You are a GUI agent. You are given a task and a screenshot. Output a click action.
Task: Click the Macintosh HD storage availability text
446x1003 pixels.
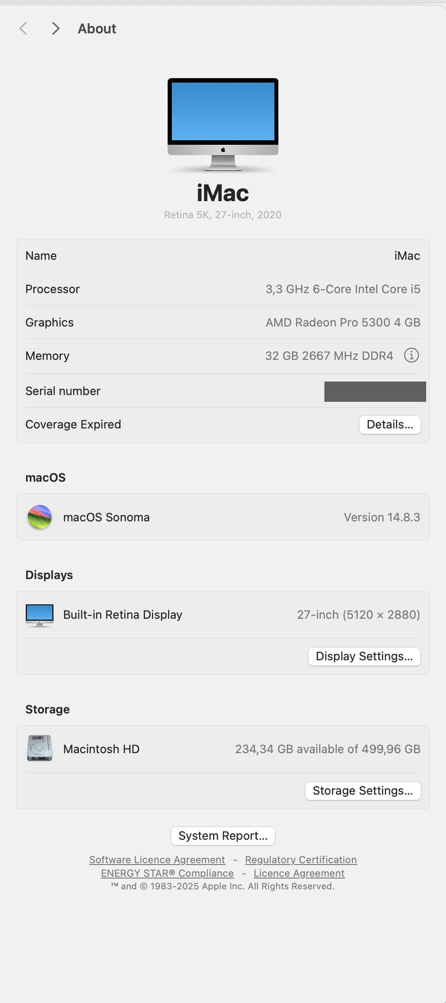point(328,749)
